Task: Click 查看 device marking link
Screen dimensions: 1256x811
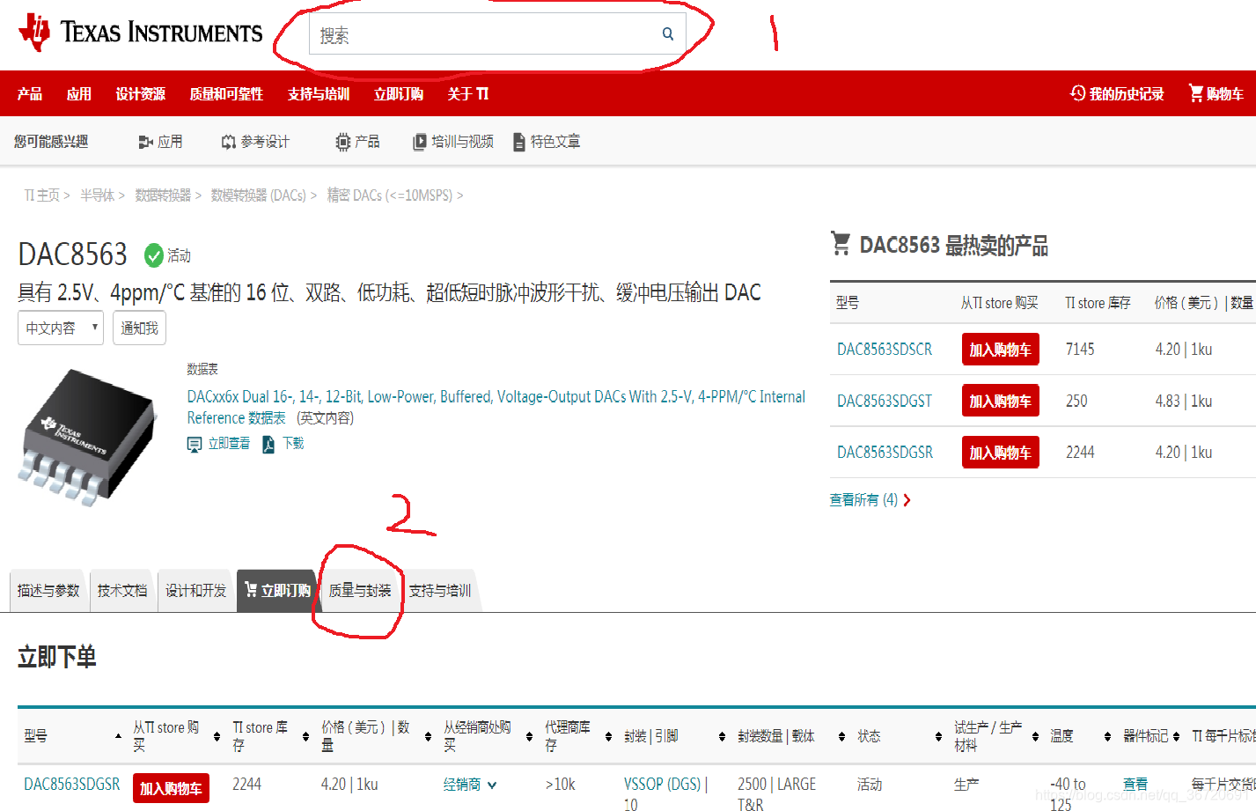Action: 1135,784
